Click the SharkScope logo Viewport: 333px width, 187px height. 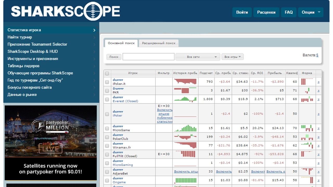(65, 11)
